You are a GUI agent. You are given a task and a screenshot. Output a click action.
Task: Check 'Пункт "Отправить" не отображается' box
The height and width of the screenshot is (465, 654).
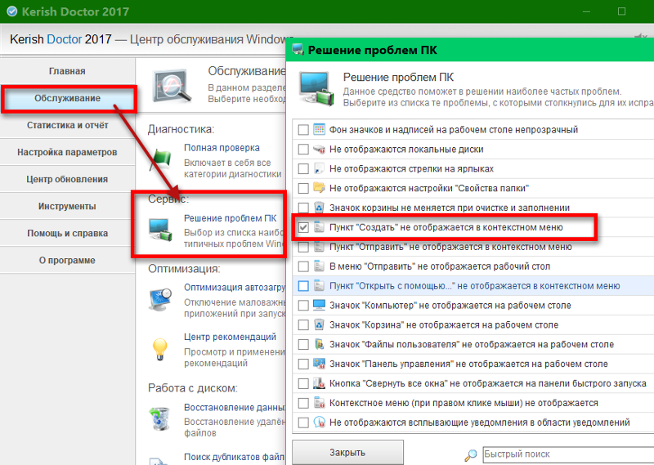point(303,247)
